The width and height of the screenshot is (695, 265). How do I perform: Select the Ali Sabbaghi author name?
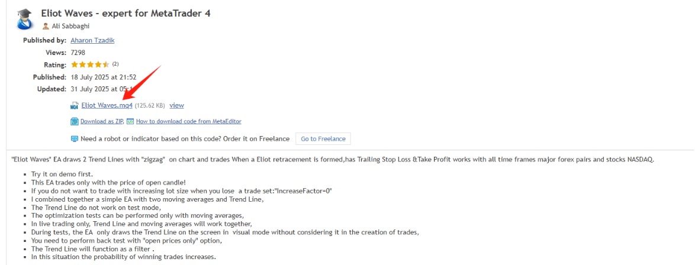[x=70, y=26]
